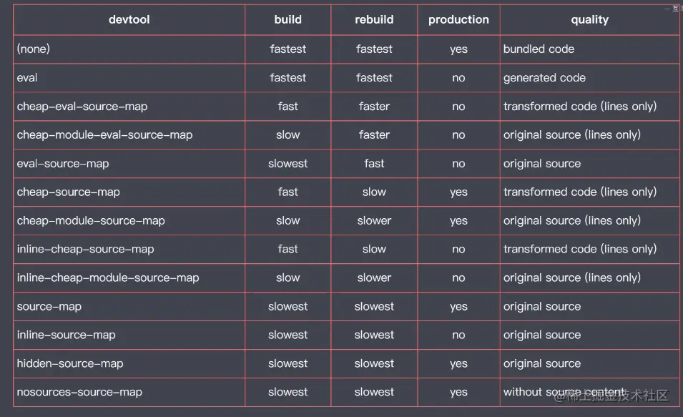The height and width of the screenshot is (417, 683).
Task: Select the eval devtool cell
Action: click(x=129, y=77)
